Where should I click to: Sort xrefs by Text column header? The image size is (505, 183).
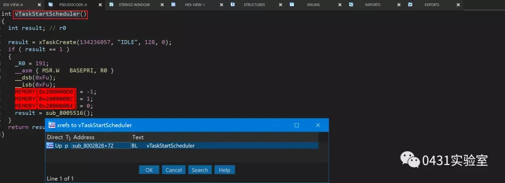pos(138,137)
